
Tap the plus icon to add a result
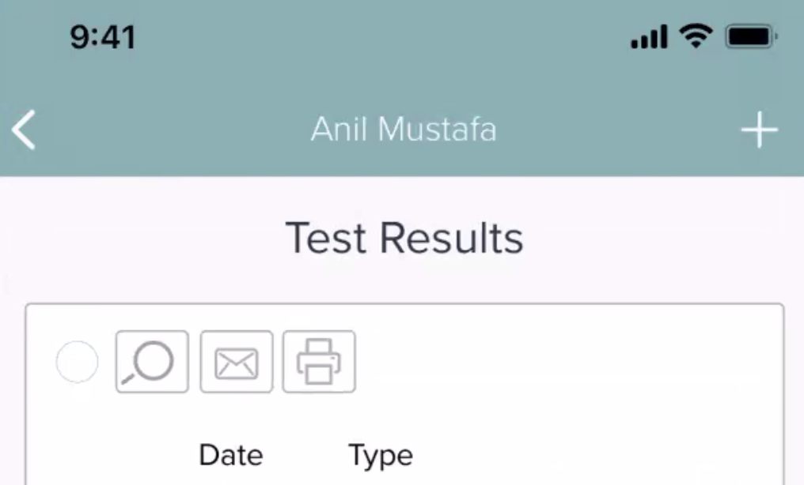(x=759, y=131)
